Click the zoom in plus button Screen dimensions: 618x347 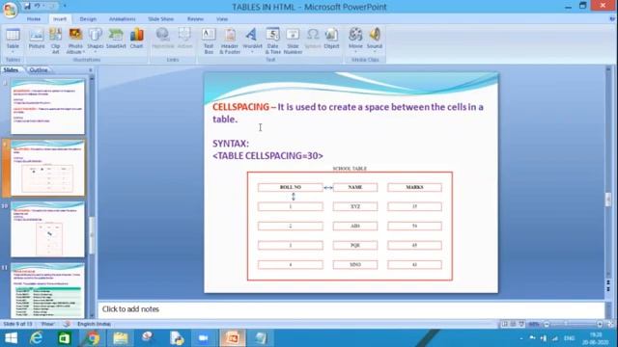tap(600, 324)
